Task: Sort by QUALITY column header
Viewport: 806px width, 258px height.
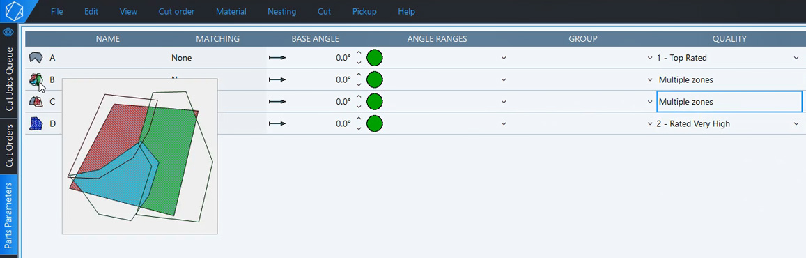Action: tap(729, 38)
